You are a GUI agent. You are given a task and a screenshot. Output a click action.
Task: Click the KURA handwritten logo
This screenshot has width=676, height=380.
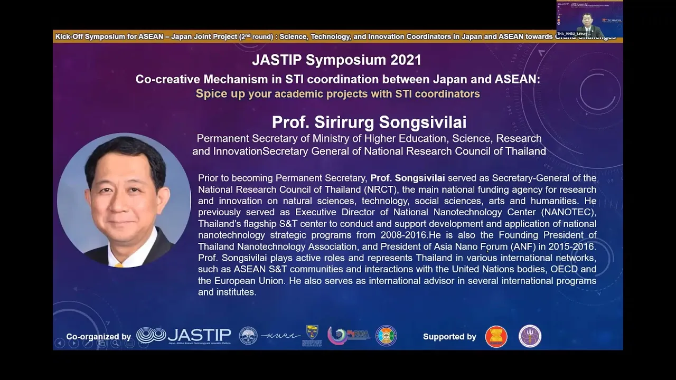(280, 336)
